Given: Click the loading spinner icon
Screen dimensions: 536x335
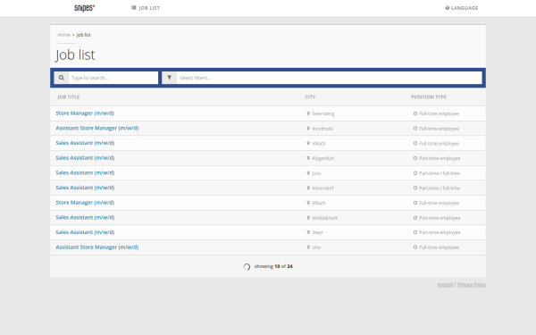Looking at the screenshot, I should click(x=247, y=266).
